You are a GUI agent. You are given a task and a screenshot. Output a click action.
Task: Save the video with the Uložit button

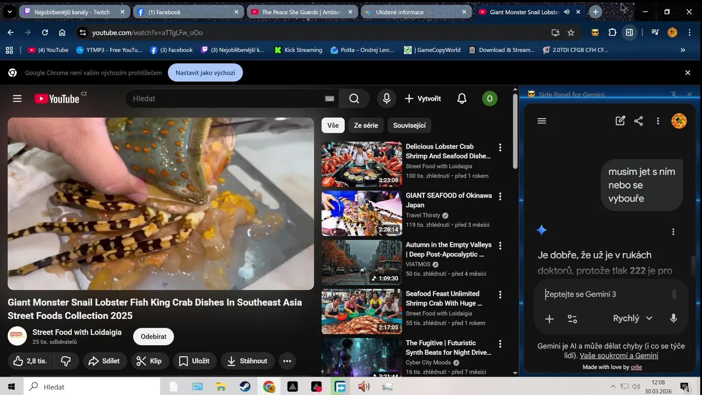tap(195, 361)
